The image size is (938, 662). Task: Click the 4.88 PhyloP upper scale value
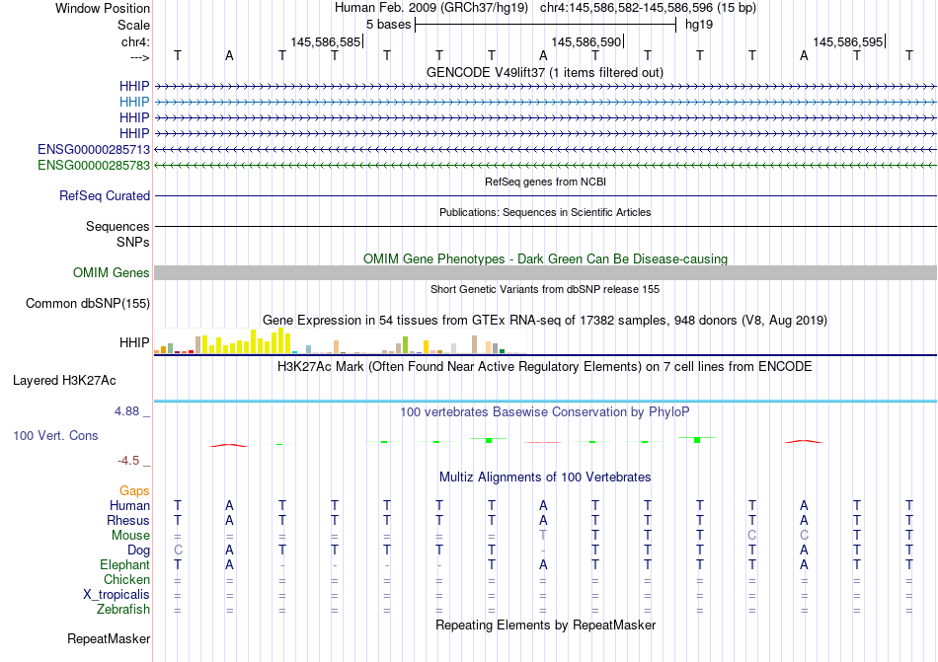126,411
